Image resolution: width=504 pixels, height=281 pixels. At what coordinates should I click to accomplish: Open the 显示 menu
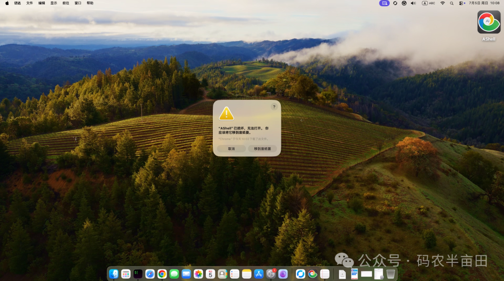pos(54,3)
